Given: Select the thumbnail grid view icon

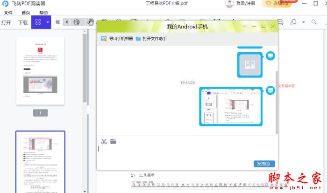Looking at the screenshot, I should 38,22.
